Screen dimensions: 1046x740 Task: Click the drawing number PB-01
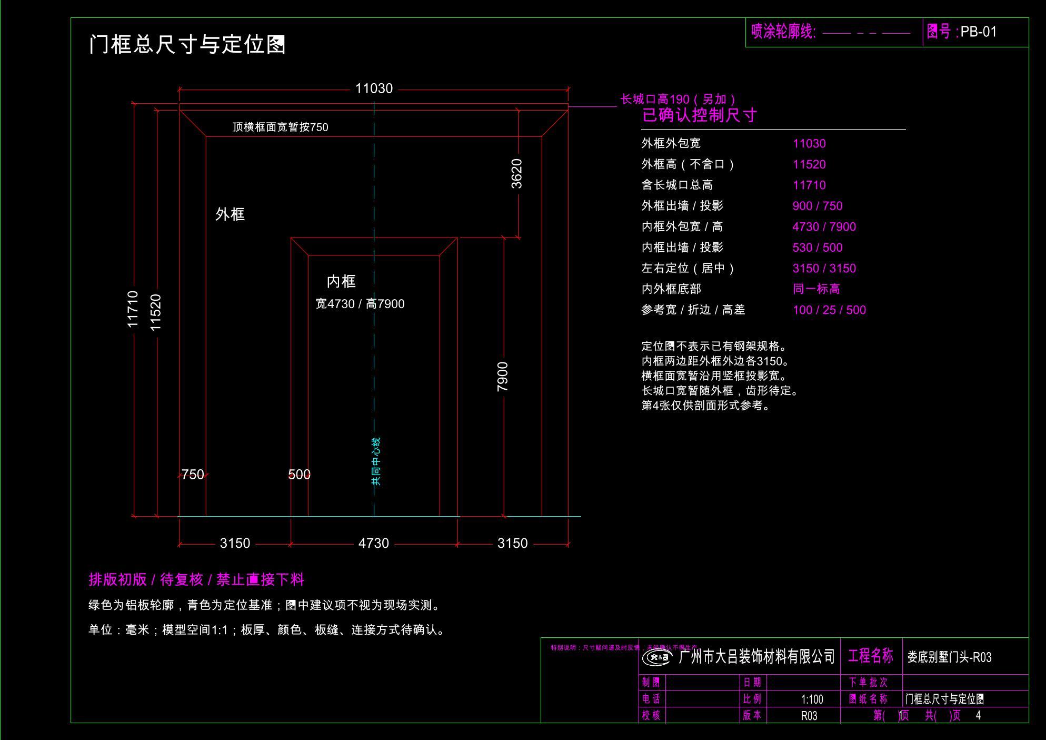click(x=979, y=32)
